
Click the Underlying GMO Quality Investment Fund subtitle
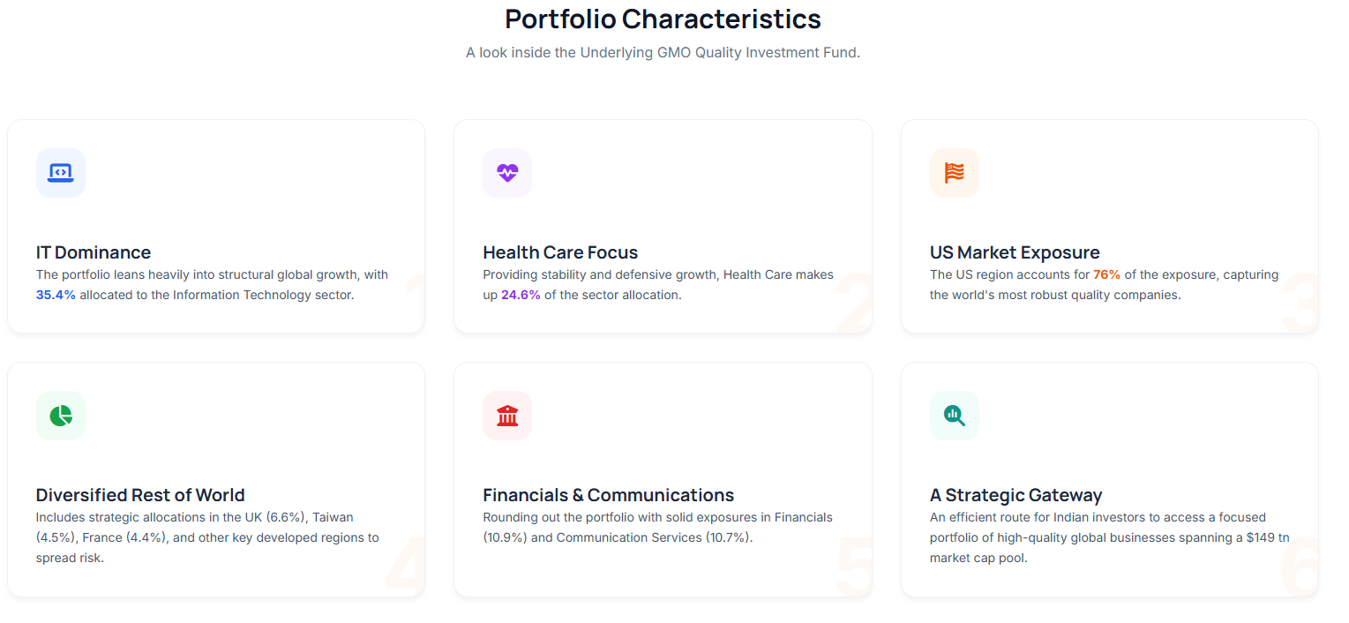pos(663,53)
